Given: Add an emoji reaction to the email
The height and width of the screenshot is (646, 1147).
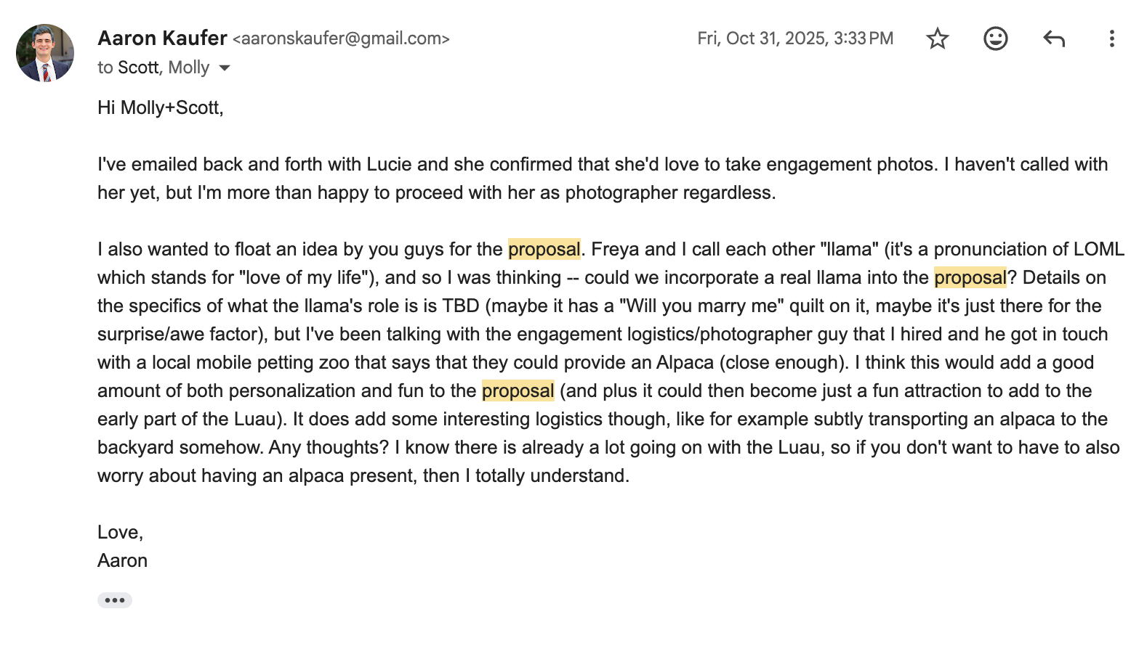Looking at the screenshot, I should [x=995, y=38].
